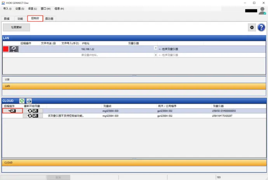Restart measurement for LR8416 row
The image size is (268, 180).
point(33,116)
